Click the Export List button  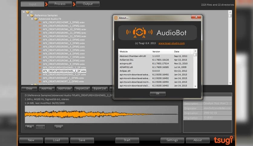[100, 89]
